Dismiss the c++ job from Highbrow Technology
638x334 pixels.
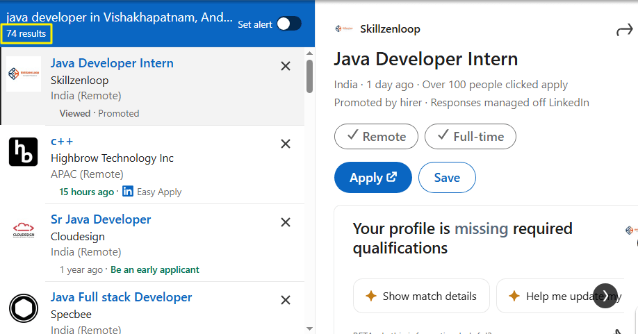pyautogui.click(x=285, y=144)
